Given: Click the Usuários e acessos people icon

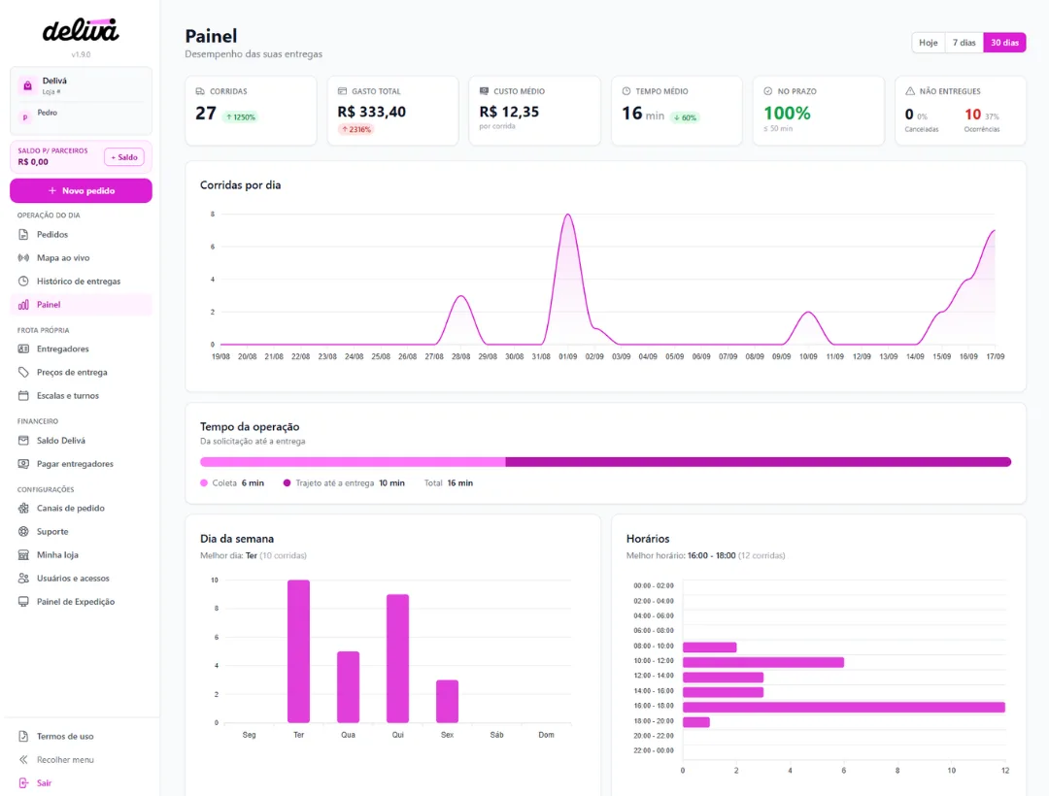Looking at the screenshot, I should pos(23,579).
